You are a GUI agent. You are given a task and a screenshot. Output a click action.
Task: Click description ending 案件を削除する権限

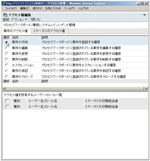(x=81, y=59)
